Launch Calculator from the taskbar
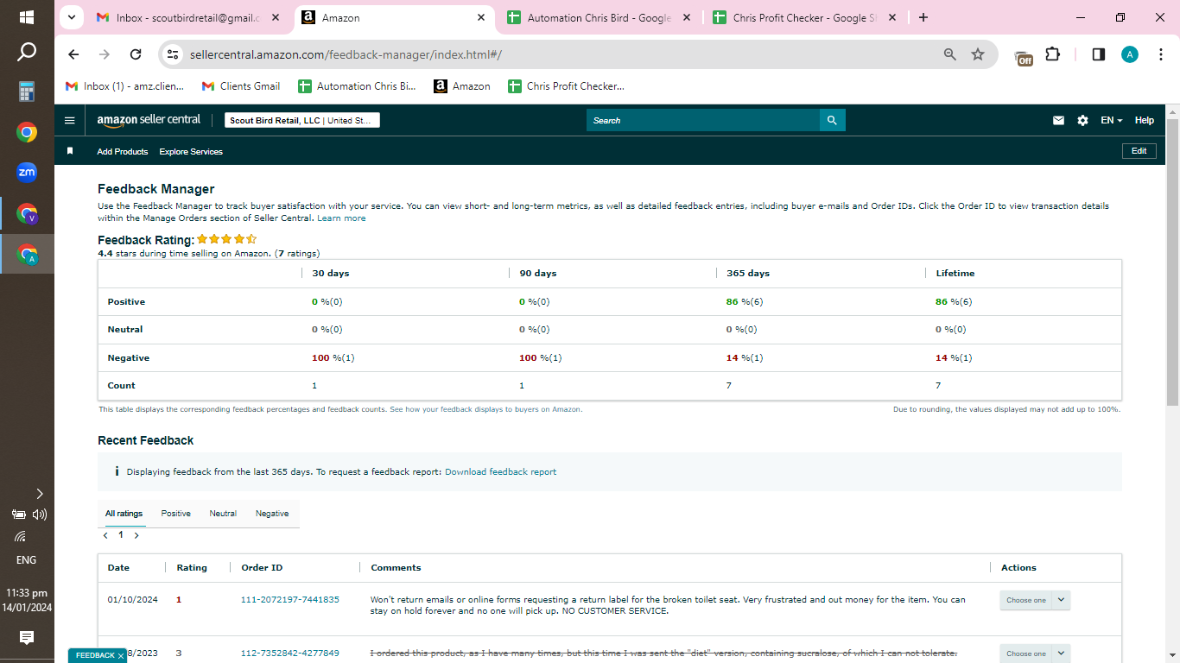Screen dimensions: 1180x663 point(27,92)
